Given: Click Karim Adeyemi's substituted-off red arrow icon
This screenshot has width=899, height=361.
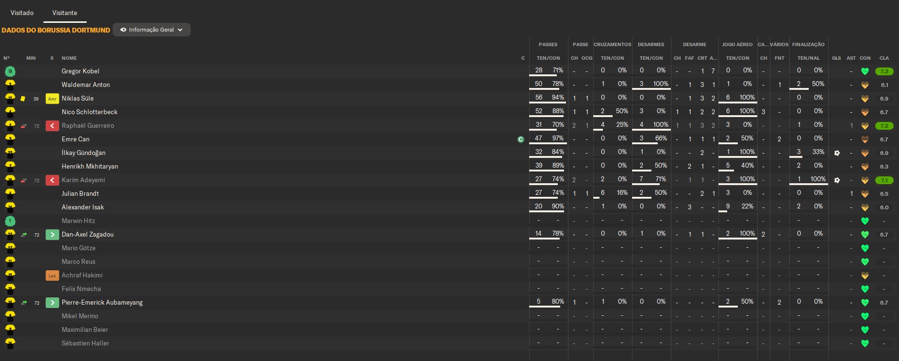Looking at the screenshot, I should pyautogui.click(x=52, y=180).
